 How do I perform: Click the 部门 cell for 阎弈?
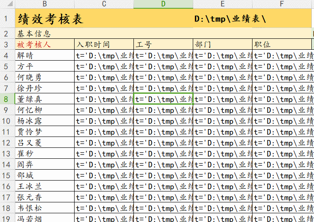[222, 164]
